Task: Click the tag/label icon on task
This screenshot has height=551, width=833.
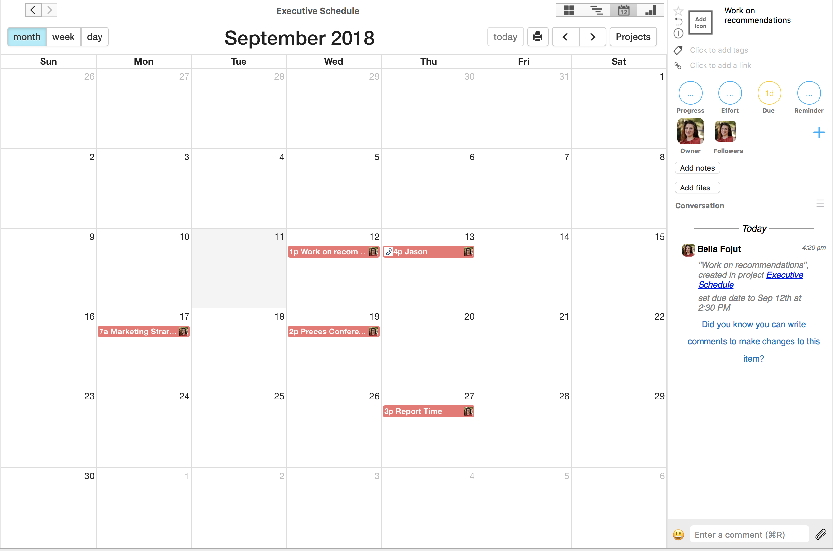Action: click(678, 50)
